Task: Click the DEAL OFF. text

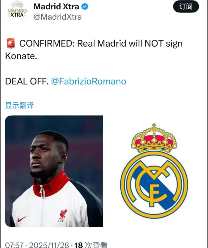Action: pos(27,81)
